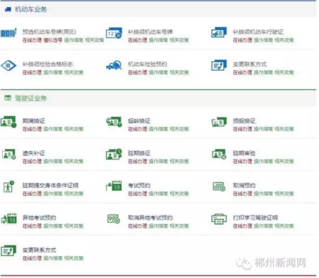This screenshot has height=278, width=319.
Task: Click the truck icon beside 机动车业务
Action: click(8, 9)
